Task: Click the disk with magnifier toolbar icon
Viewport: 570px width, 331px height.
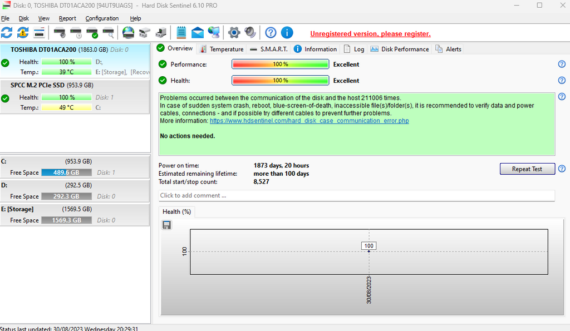Action: coord(109,32)
